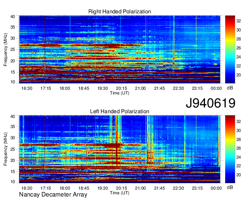Select the 20:15 tick under Left Handed plot

(x=121, y=188)
